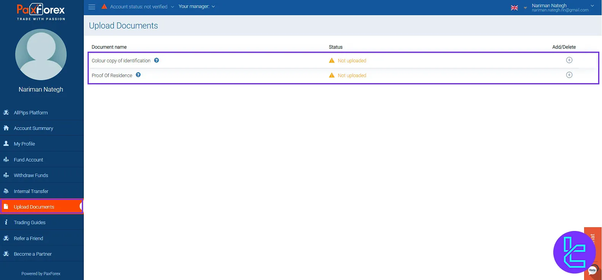Open the Your manager dropdown

[x=196, y=6]
